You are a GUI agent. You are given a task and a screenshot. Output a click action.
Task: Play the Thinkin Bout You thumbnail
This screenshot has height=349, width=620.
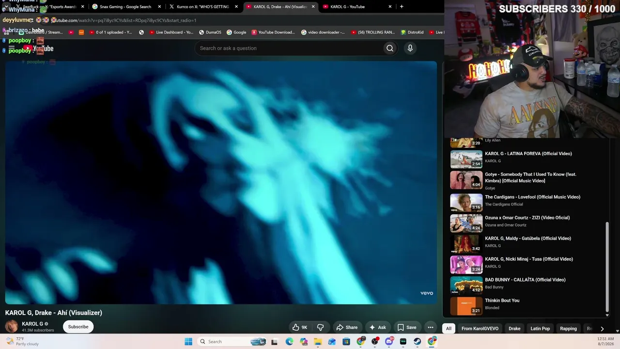466,306
